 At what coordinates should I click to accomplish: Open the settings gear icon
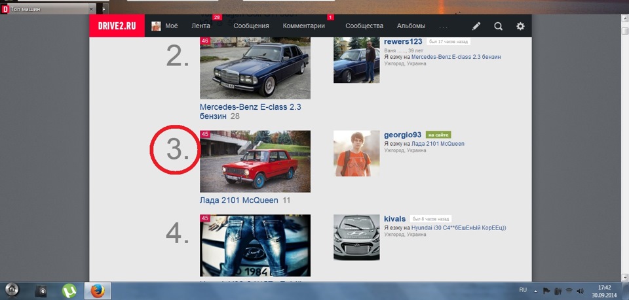520,26
